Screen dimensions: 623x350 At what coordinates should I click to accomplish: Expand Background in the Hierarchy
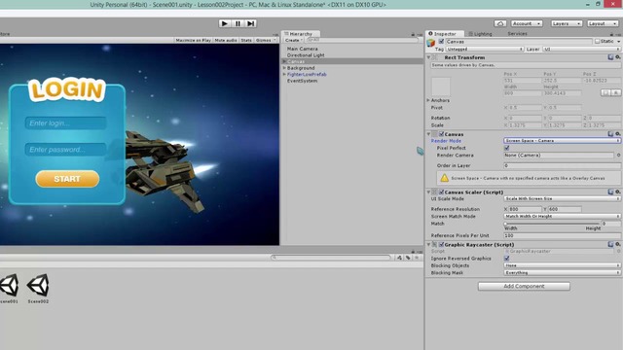(284, 68)
